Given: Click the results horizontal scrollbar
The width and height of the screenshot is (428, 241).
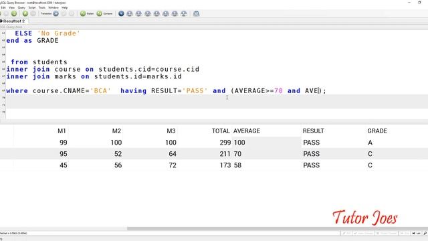Looking at the screenshot, I should pos(277,228).
